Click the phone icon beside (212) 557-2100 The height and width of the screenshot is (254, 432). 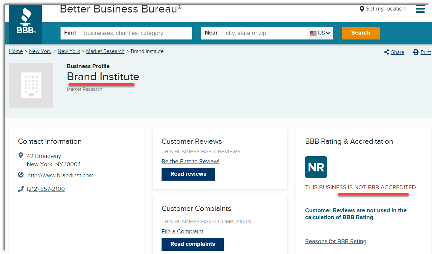click(21, 189)
